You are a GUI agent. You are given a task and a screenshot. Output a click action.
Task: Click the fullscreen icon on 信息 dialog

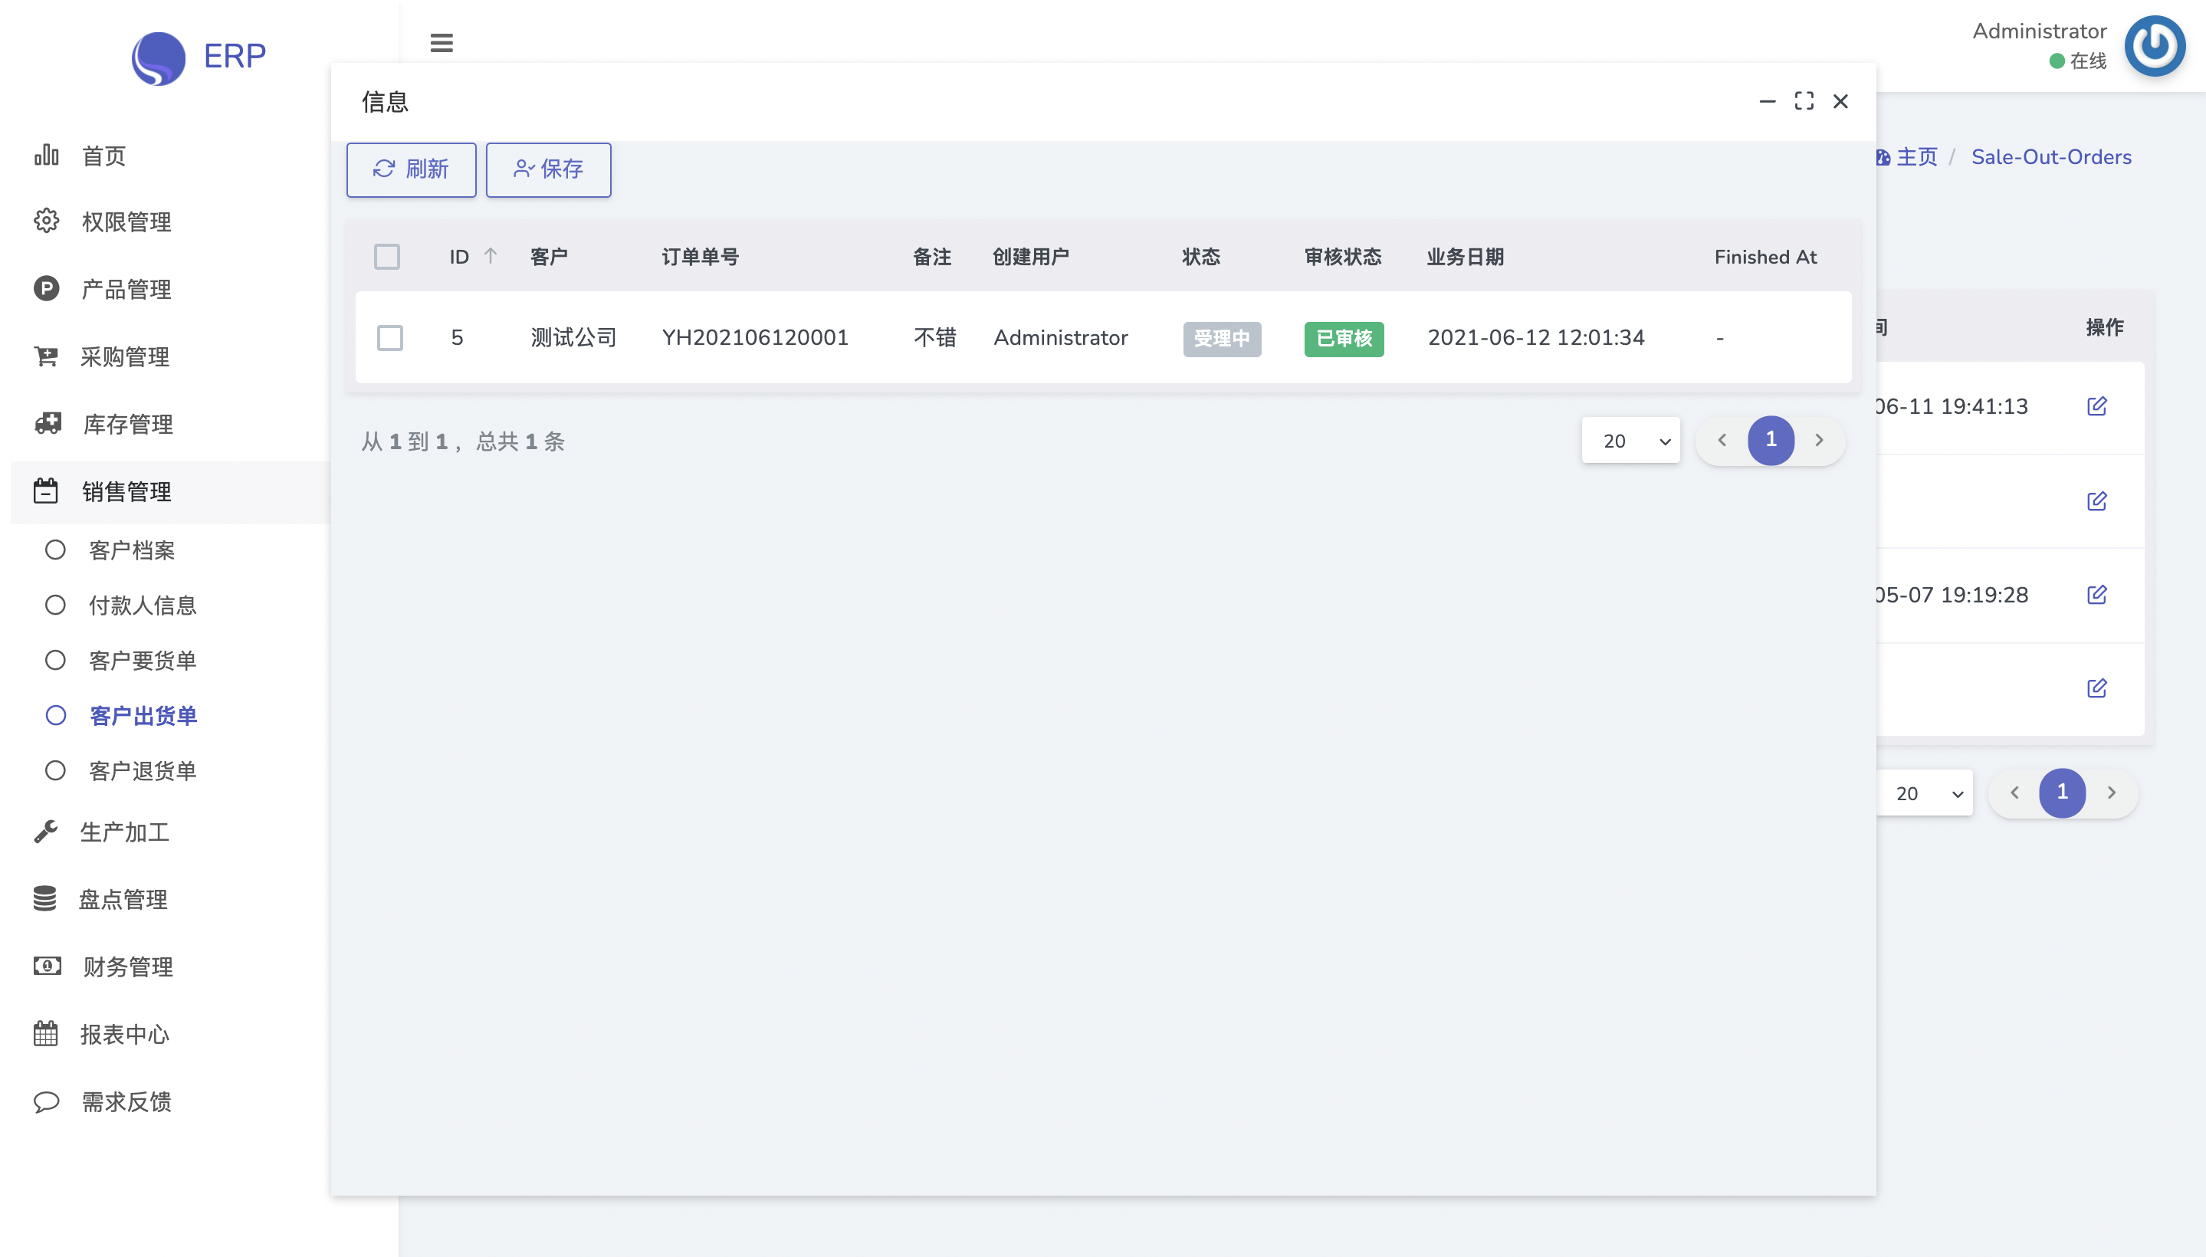click(1803, 102)
